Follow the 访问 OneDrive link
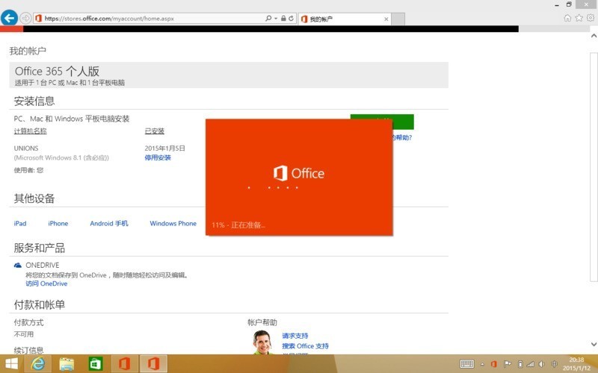 point(46,283)
